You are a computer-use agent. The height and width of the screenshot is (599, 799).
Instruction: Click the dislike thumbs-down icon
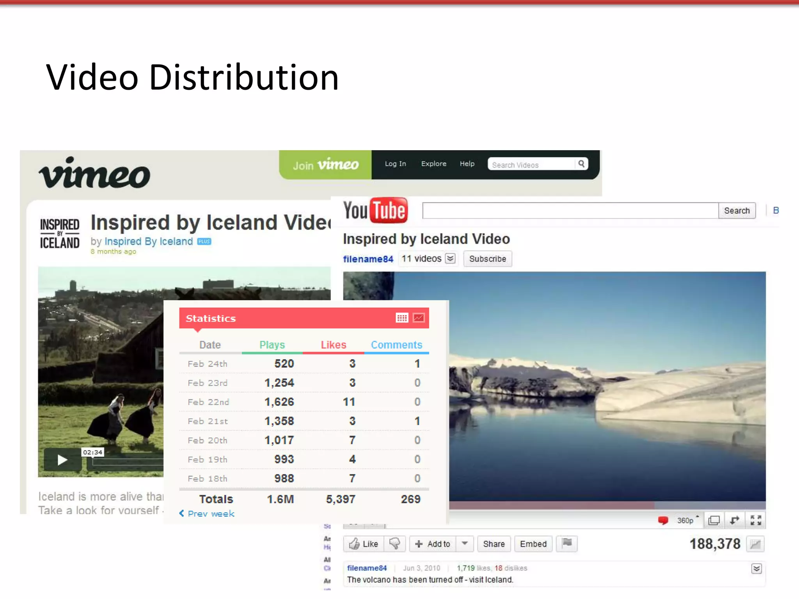click(395, 544)
